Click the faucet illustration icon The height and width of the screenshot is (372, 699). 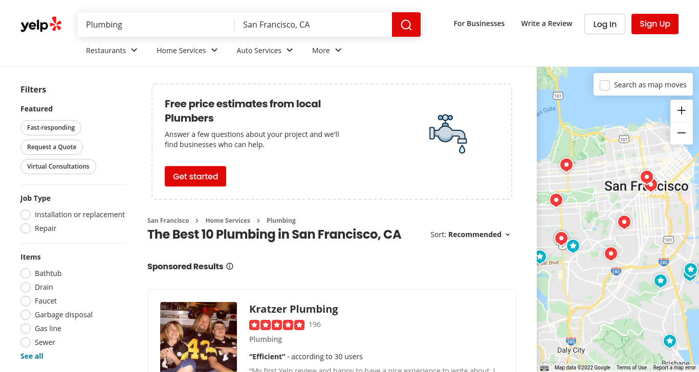pyautogui.click(x=448, y=134)
